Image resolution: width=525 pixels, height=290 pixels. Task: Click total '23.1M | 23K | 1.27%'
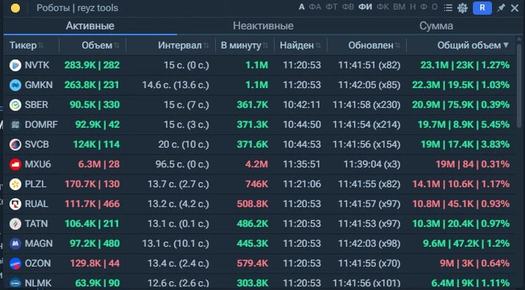[x=465, y=65]
